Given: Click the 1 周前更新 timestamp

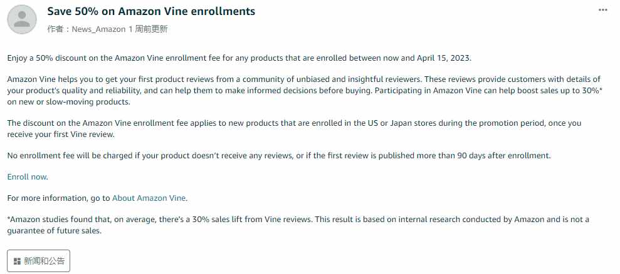Looking at the screenshot, I should 149,29.
